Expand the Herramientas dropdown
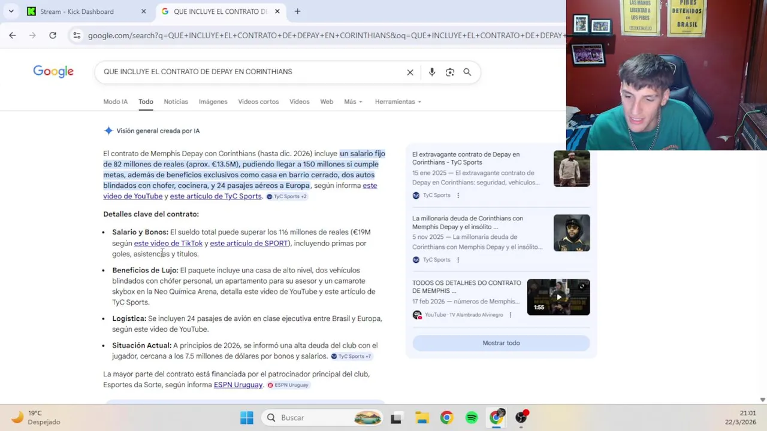 (x=398, y=102)
